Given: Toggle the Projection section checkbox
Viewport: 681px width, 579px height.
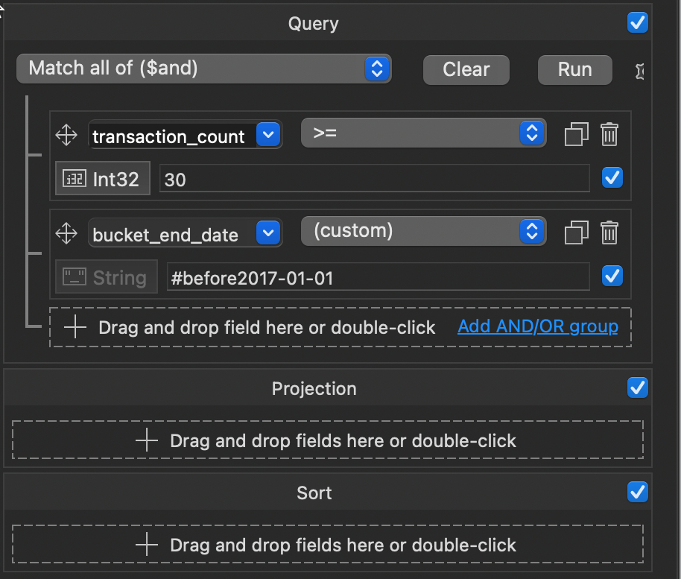Looking at the screenshot, I should click(638, 388).
